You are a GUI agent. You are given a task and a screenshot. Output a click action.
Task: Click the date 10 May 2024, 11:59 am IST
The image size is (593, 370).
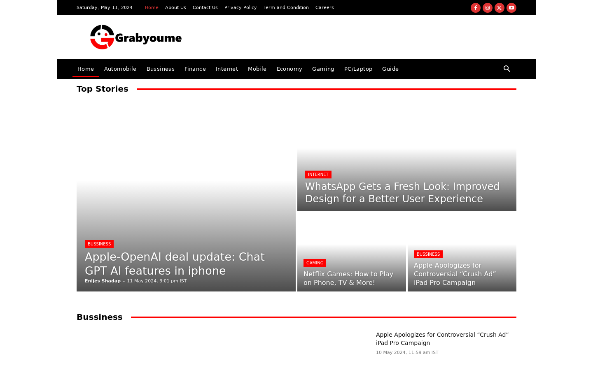pyautogui.click(x=407, y=352)
